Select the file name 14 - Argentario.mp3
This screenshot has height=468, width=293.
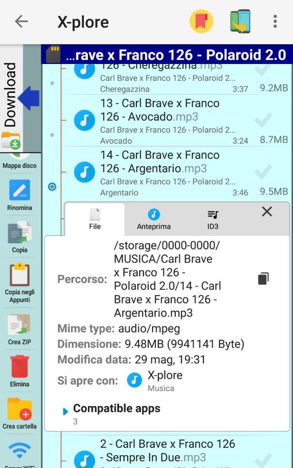click(x=160, y=162)
